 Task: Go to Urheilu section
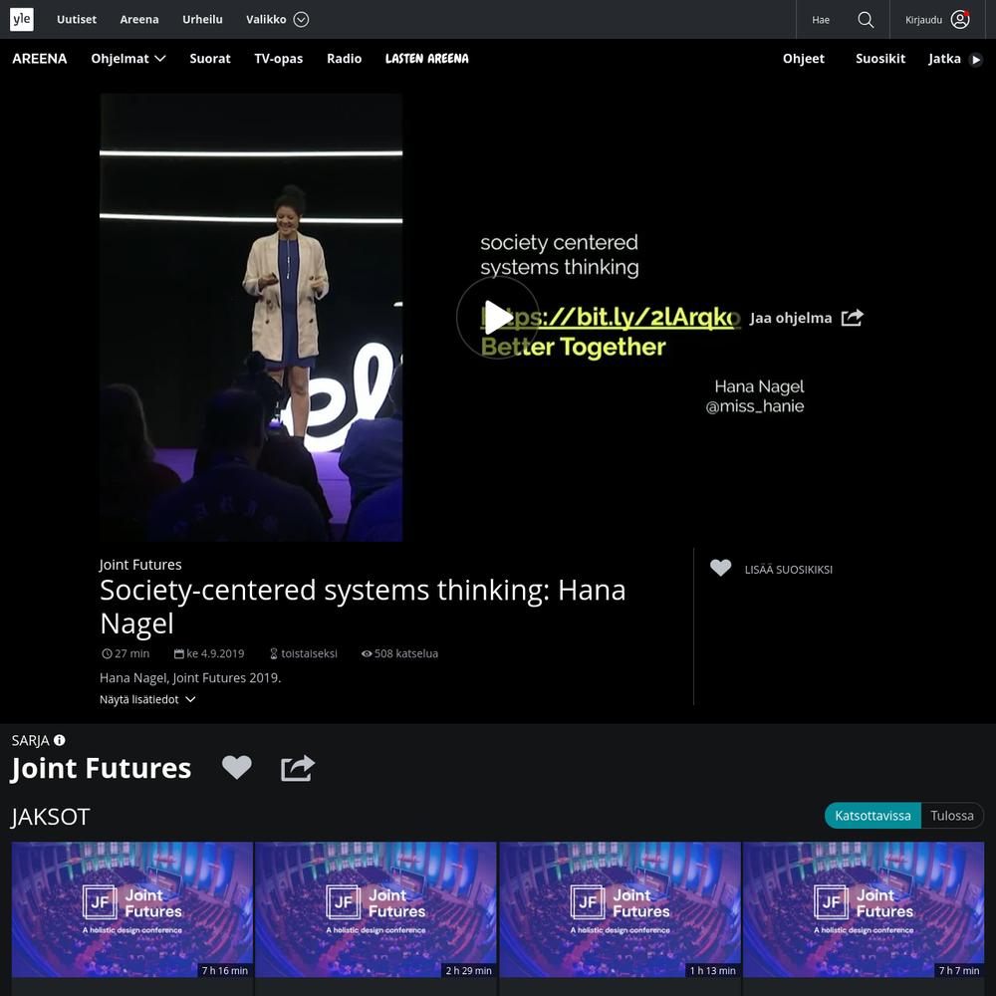pos(202,20)
